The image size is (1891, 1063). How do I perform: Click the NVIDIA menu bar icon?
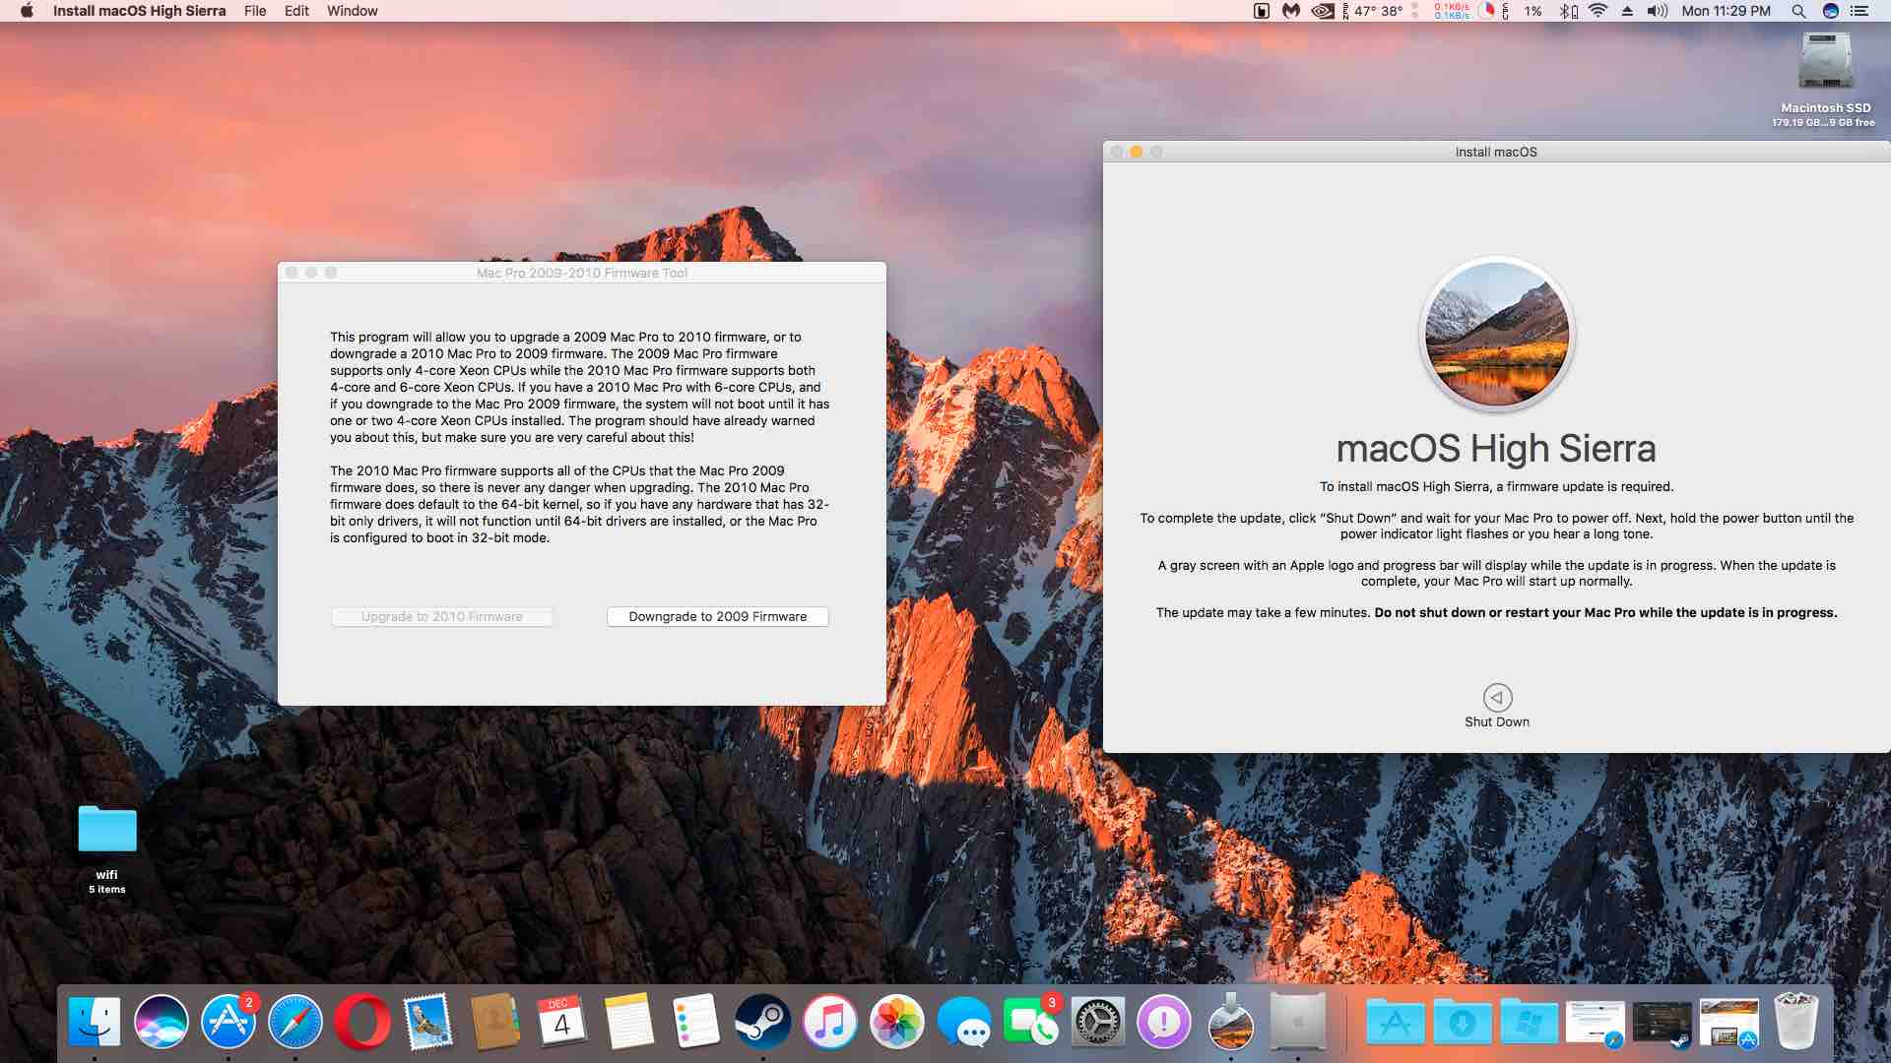point(1324,11)
